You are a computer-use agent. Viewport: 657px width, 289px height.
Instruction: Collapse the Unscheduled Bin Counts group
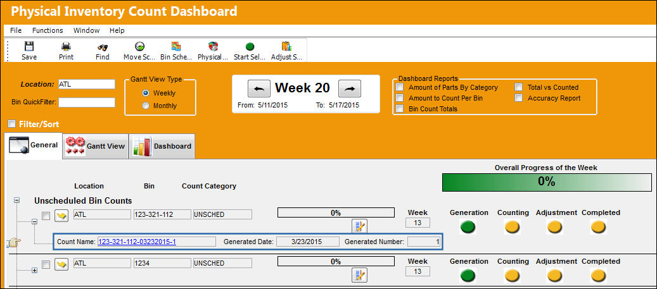click(x=16, y=200)
